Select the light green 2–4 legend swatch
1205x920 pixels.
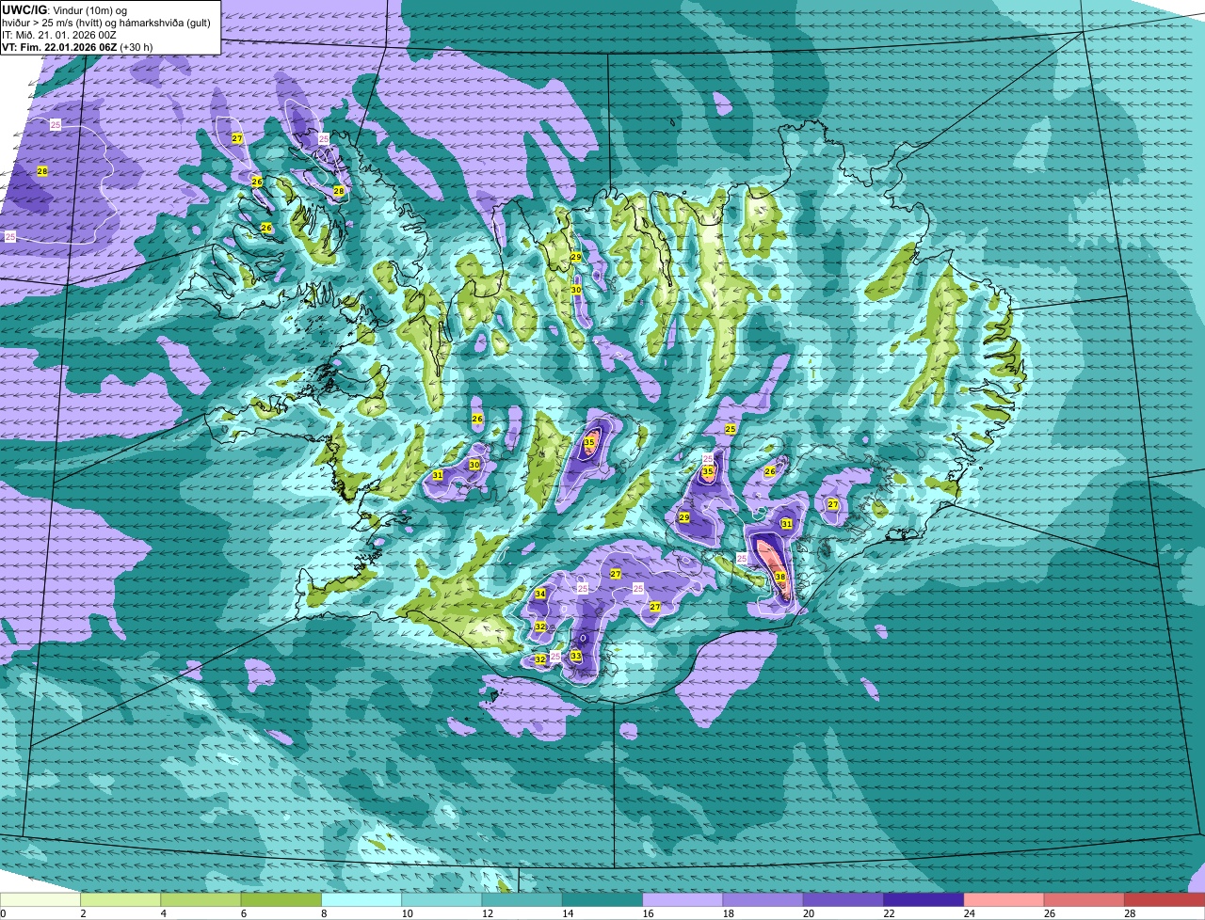pyautogui.click(x=120, y=899)
